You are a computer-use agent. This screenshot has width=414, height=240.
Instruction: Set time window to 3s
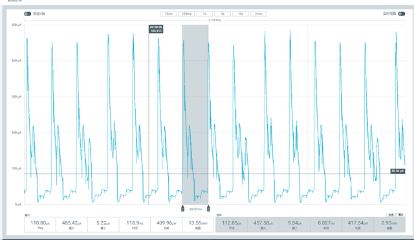[x=223, y=14]
